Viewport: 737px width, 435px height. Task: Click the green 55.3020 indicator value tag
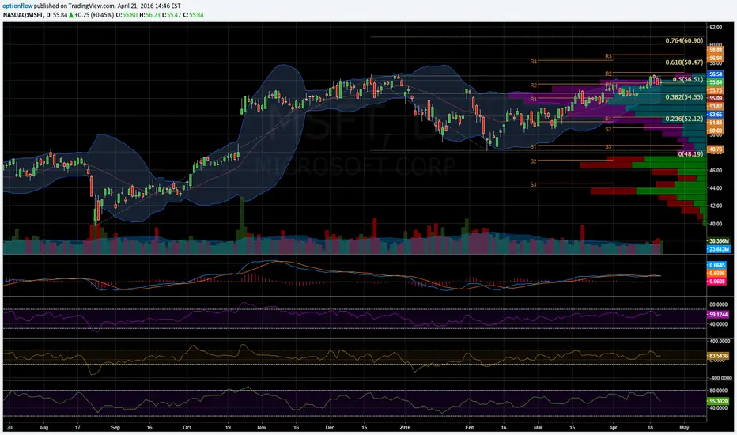pyautogui.click(x=718, y=401)
